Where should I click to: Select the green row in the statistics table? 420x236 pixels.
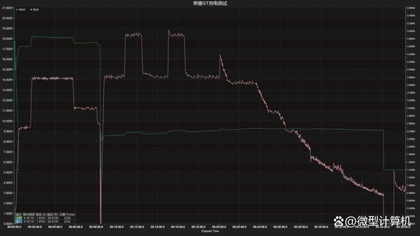pos(45,218)
